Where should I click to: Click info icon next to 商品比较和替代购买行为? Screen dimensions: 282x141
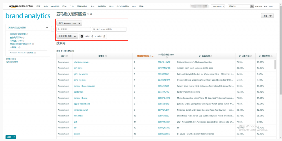[33, 44]
